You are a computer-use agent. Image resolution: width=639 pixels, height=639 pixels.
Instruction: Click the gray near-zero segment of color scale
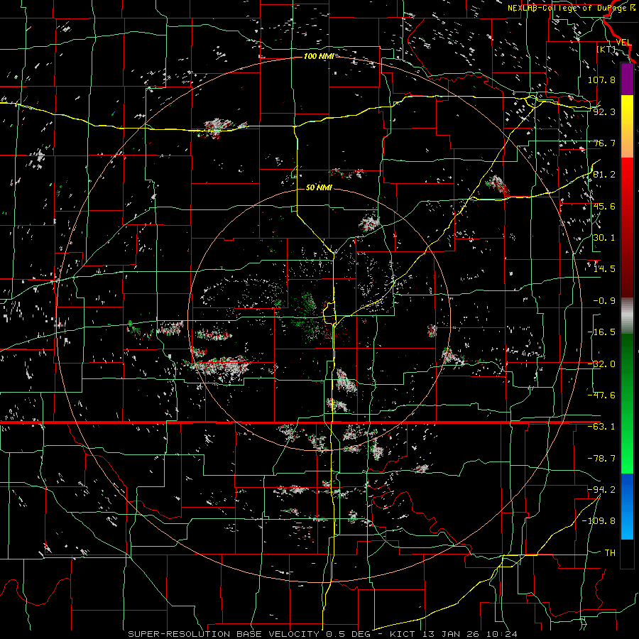coord(627,316)
